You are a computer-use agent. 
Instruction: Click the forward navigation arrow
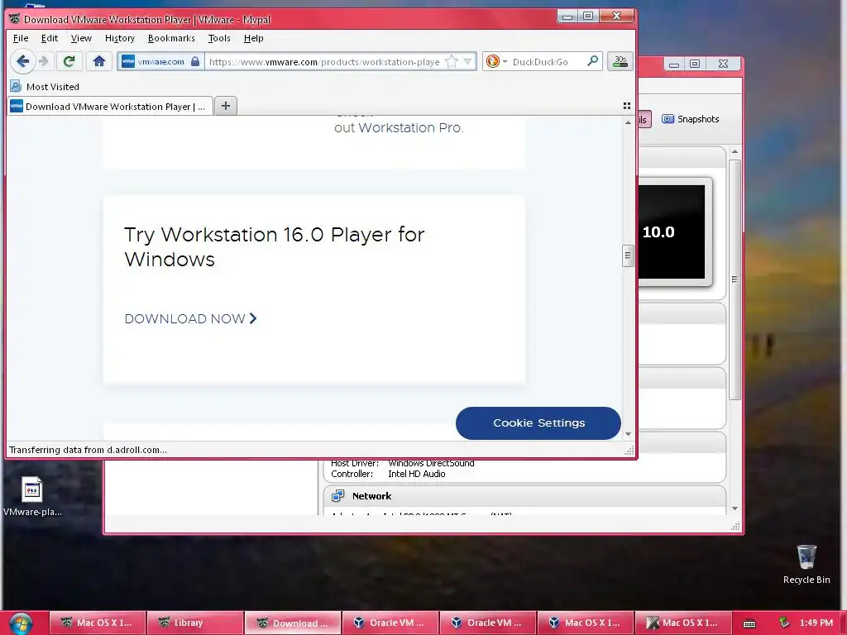click(x=45, y=61)
